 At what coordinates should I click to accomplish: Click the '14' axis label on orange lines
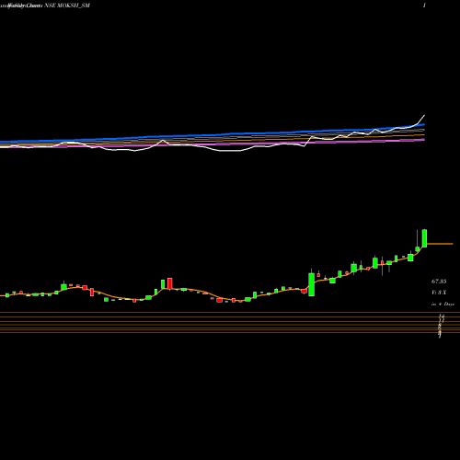coord(442,316)
